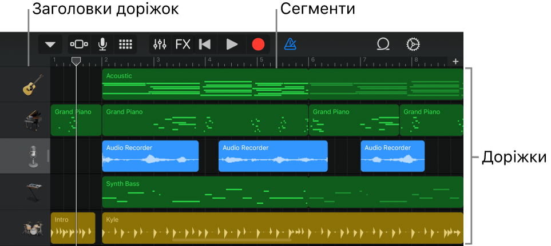Click bar 3 on the timeline ruler
This screenshot has height=246, width=551.
158,60
